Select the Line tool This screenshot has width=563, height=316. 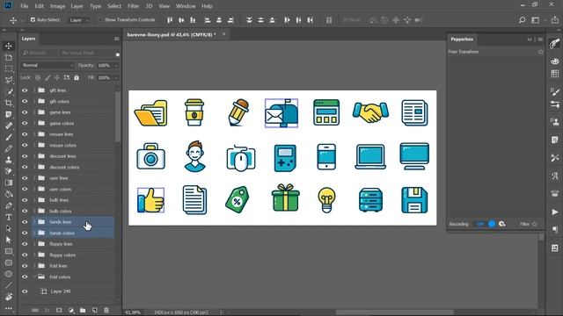click(9, 285)
